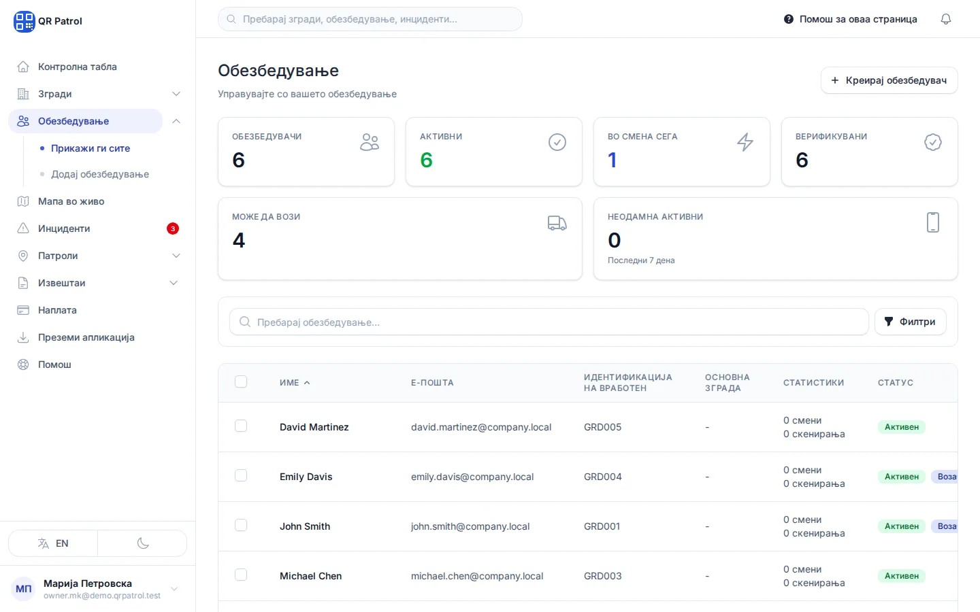Click the Креирај обезбедувач button
Screen dimensions: 980x612
coord(889,80)
